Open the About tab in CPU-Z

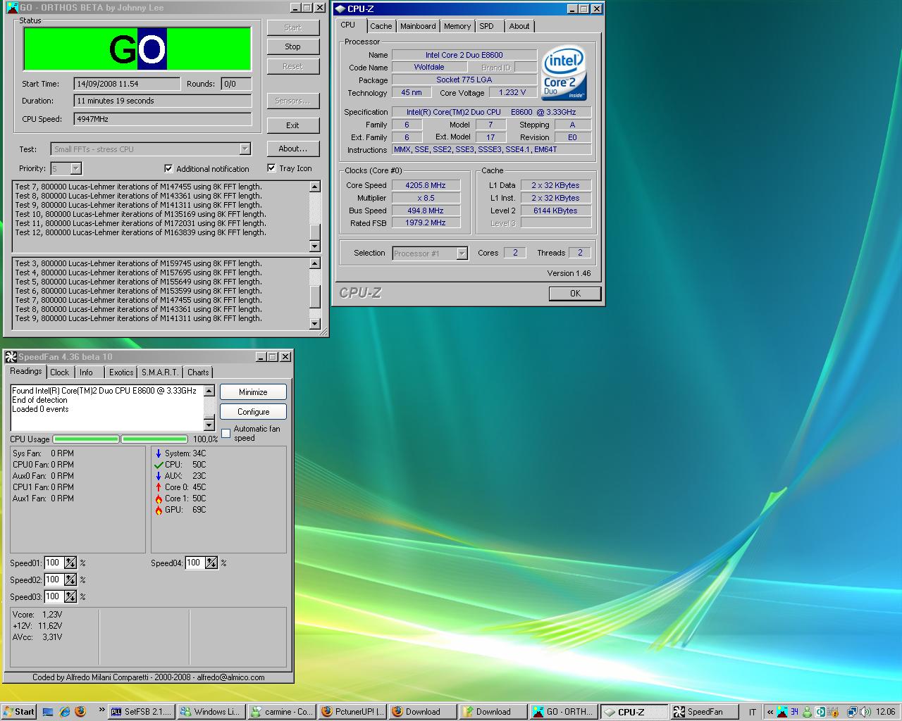tap(519, 26)
